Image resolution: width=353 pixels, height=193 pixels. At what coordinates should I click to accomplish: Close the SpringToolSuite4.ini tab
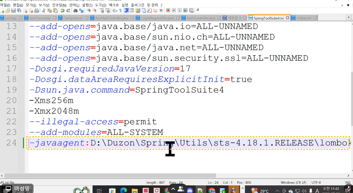tap(287, 18)
